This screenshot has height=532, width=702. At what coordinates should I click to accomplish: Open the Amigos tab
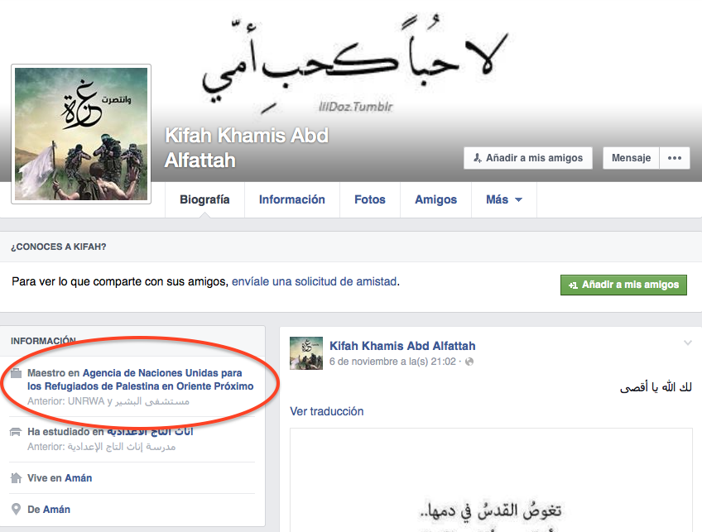click(x=435, y=199)
